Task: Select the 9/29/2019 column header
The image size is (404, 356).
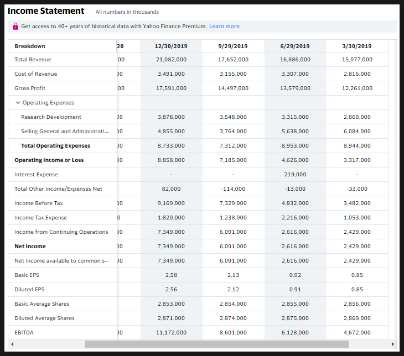Action: (x=233, y=46)
